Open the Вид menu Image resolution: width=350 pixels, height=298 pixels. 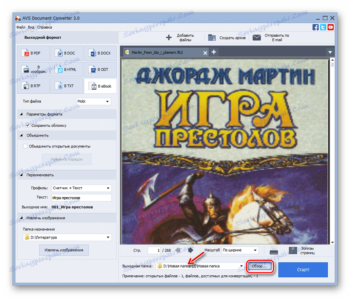pyautogui.click(x=31, y=27)
